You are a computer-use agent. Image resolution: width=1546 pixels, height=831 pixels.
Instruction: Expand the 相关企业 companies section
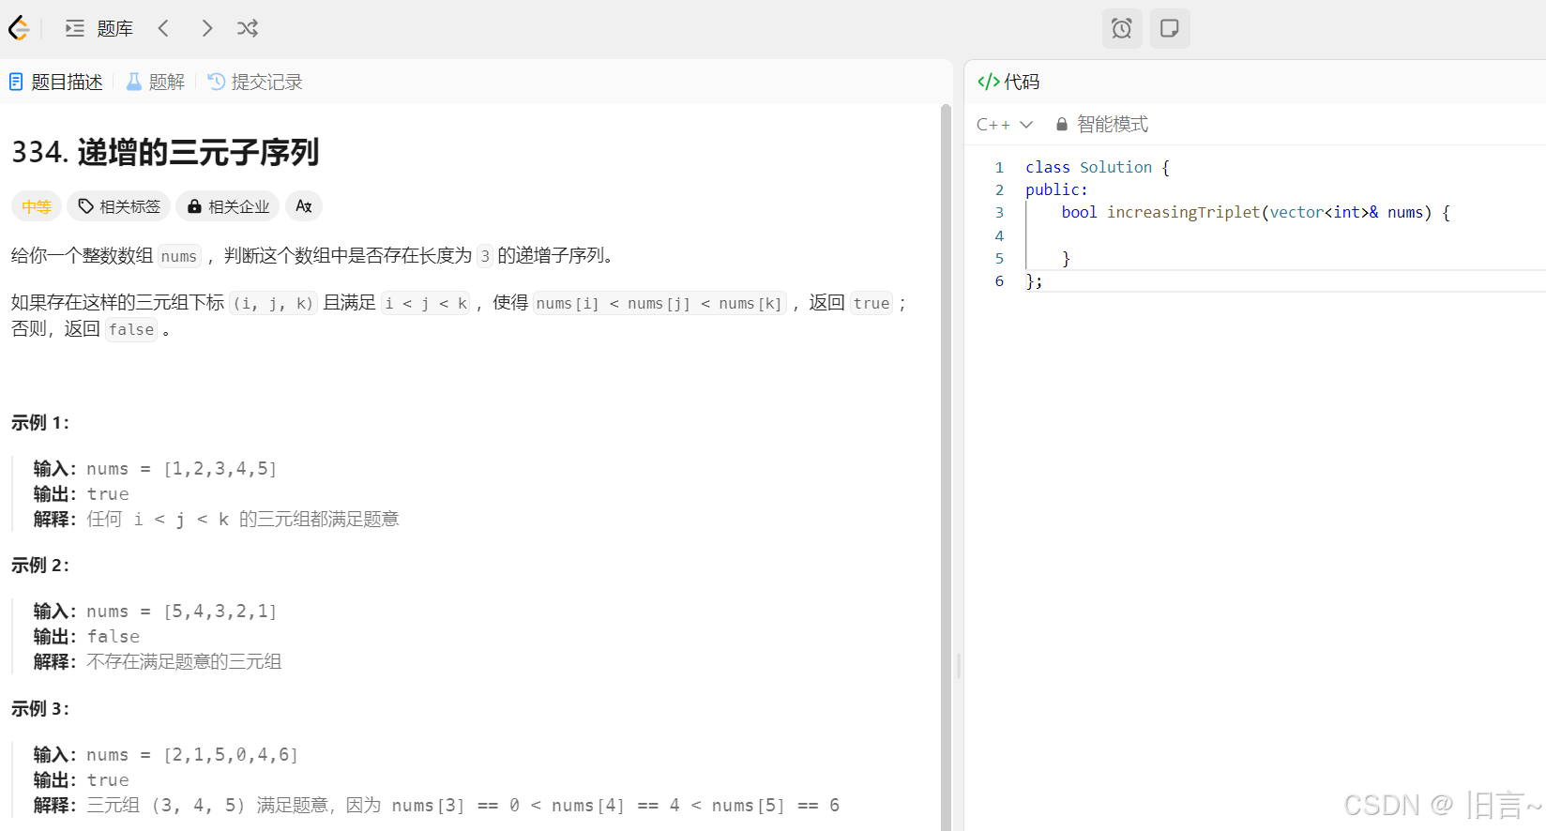228,206
